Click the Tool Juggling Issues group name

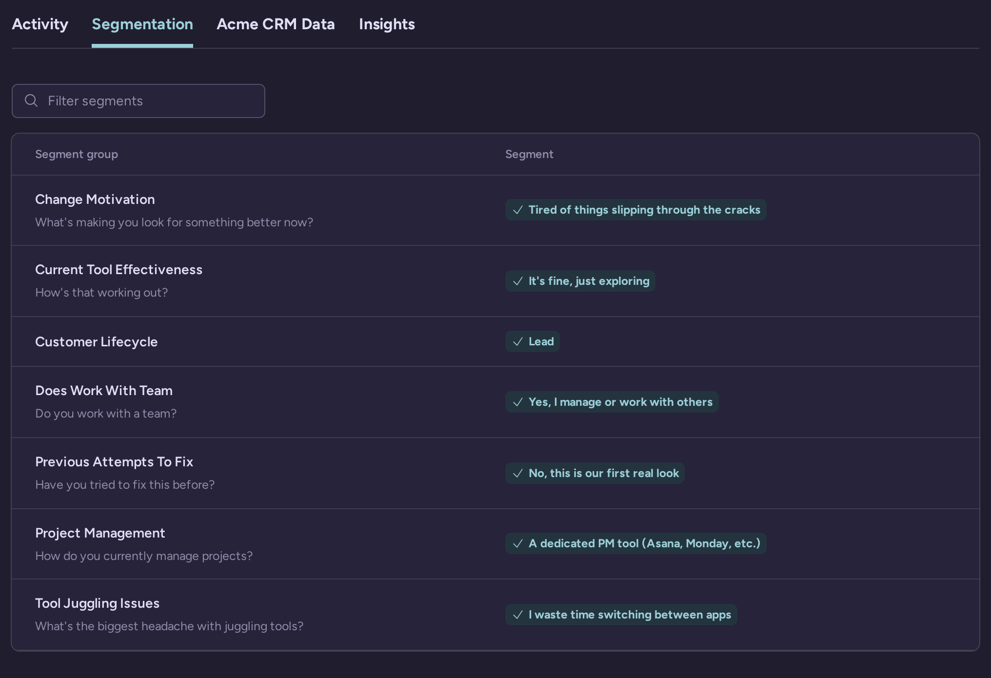click(x=97, y=603)
